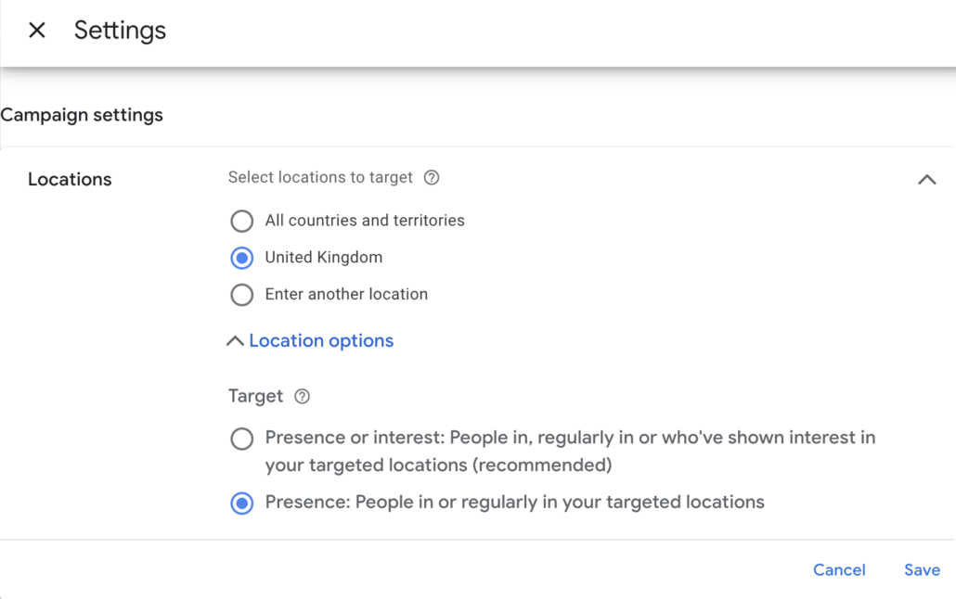Click the Locations section heading
This screenshot has width=956, height=599.
[70, 179]
